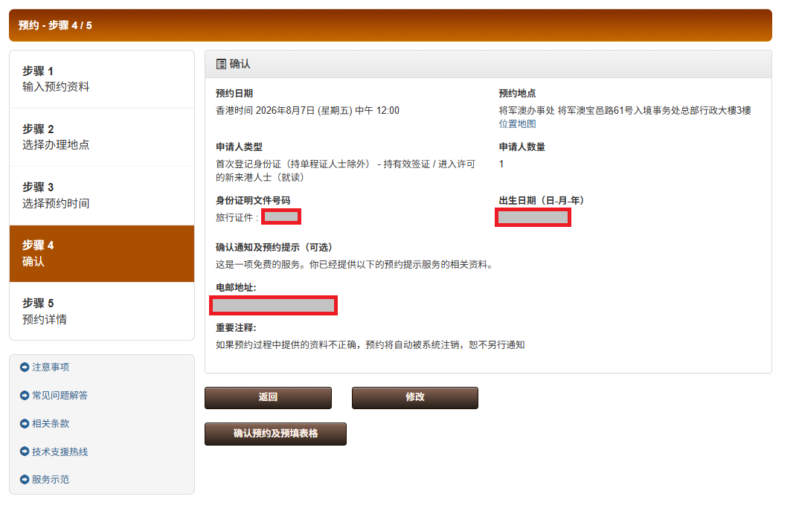Select the highlighted 步骤 4 确认 step
The width and height of the screenshot is (799, 520).
point(102,254)
